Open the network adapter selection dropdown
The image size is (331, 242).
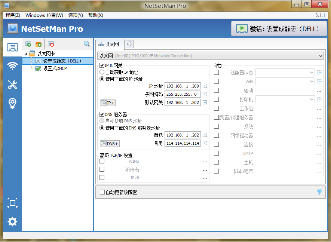(211, 56)
